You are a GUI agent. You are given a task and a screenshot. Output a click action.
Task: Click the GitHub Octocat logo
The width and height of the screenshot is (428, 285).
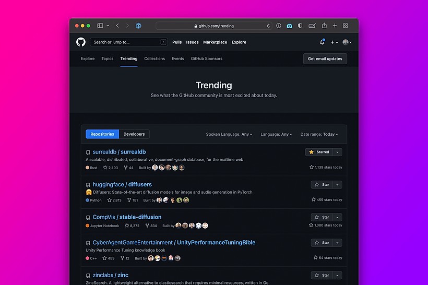click(x=81, y=42)
